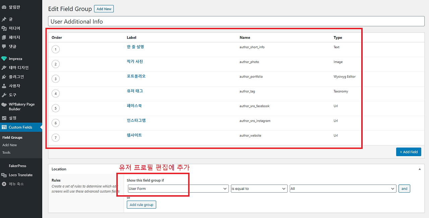Open the 포트폴리오 field label link
Viewport: 429px width, 218px height.
click(136, 76)
